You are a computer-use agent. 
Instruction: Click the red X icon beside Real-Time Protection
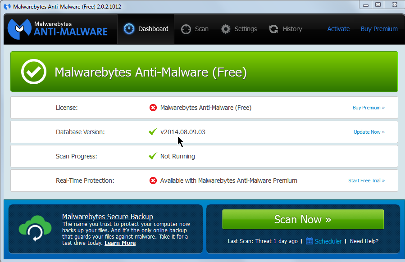tap(153, 181)
